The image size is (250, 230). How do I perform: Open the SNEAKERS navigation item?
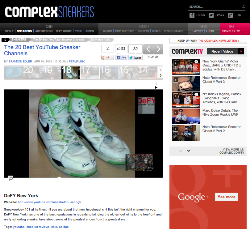24,31
